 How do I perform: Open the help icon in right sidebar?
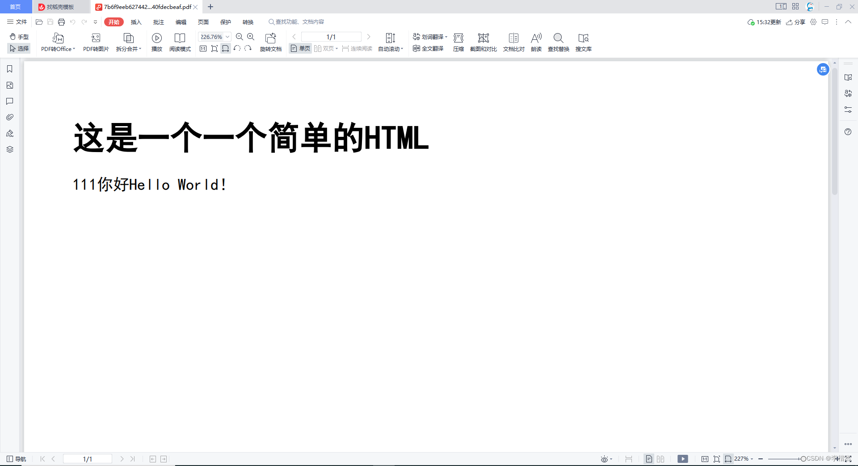[x=848, y=131]
